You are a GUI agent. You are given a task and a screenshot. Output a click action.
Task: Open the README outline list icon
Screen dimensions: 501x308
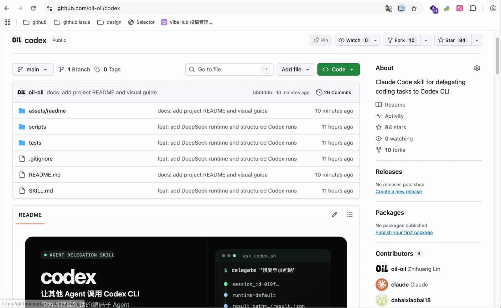(350, 215)
